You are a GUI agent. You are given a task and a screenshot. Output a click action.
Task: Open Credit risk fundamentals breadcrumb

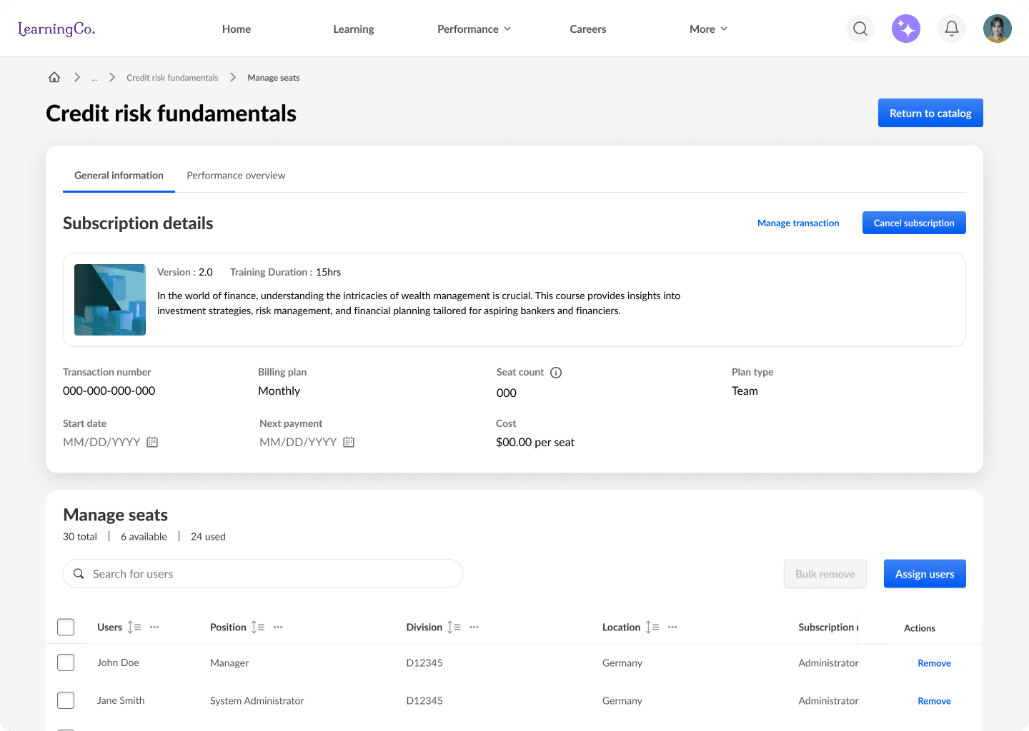tap(172, 78)
